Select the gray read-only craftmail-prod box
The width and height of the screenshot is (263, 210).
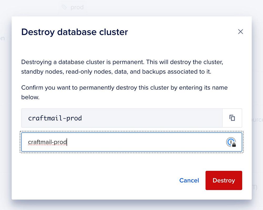pos(122,118)
